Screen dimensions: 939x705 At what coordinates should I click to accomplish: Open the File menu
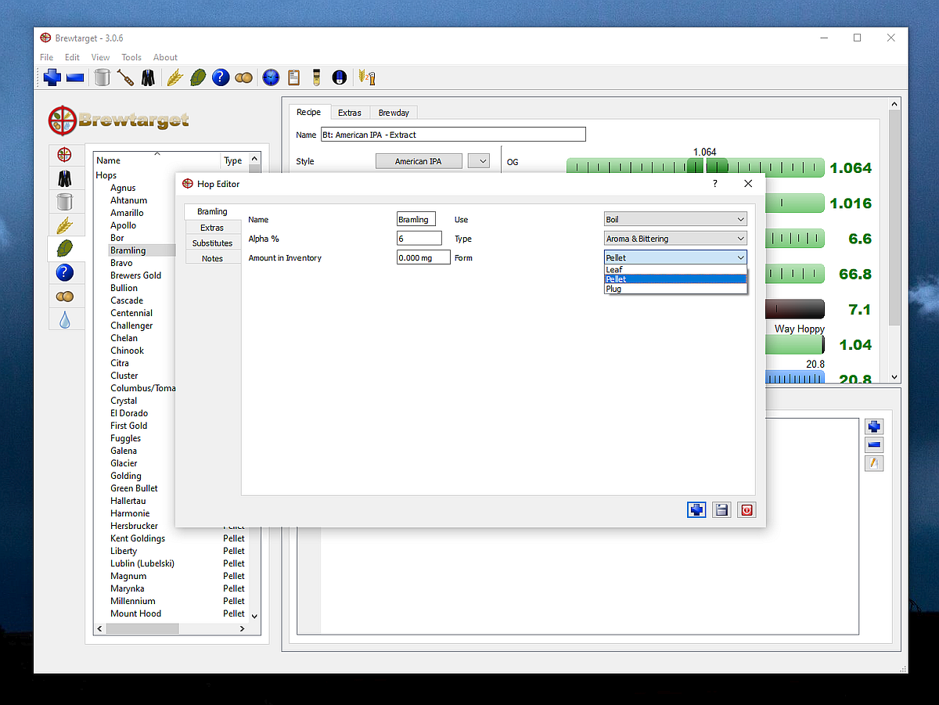[x=47, y=57]
